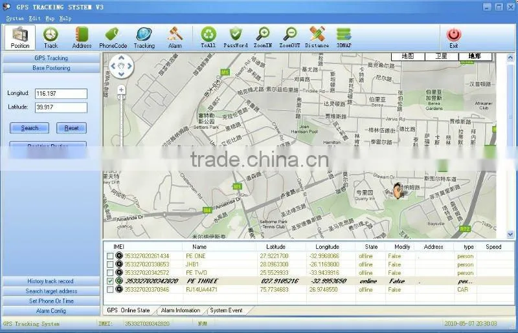The image size is (518, 333).
Task: Click status icon of PE TWO row
Action: pos(119,273)
